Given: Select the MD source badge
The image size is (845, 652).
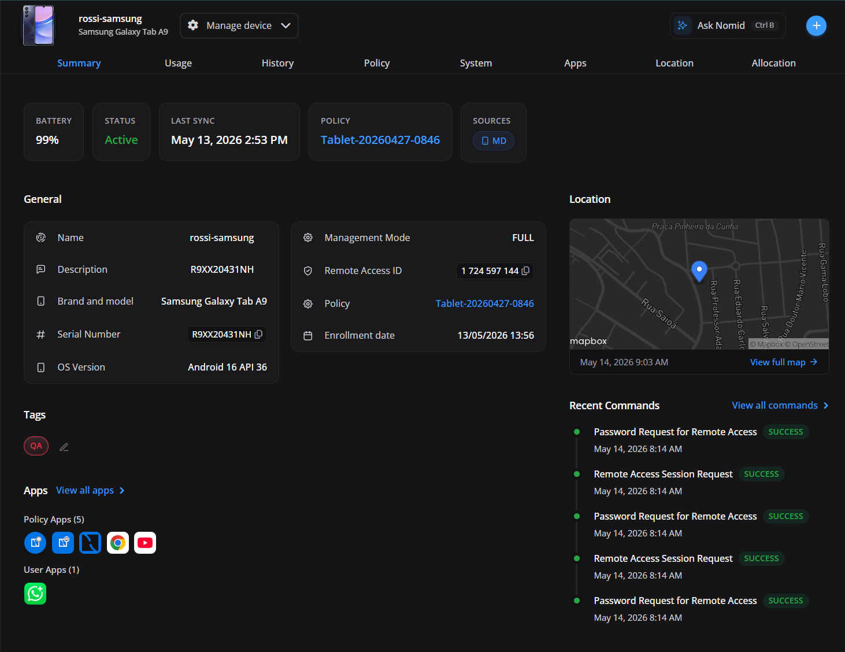Looking at the screenshot, I should (x=494, y=140).
